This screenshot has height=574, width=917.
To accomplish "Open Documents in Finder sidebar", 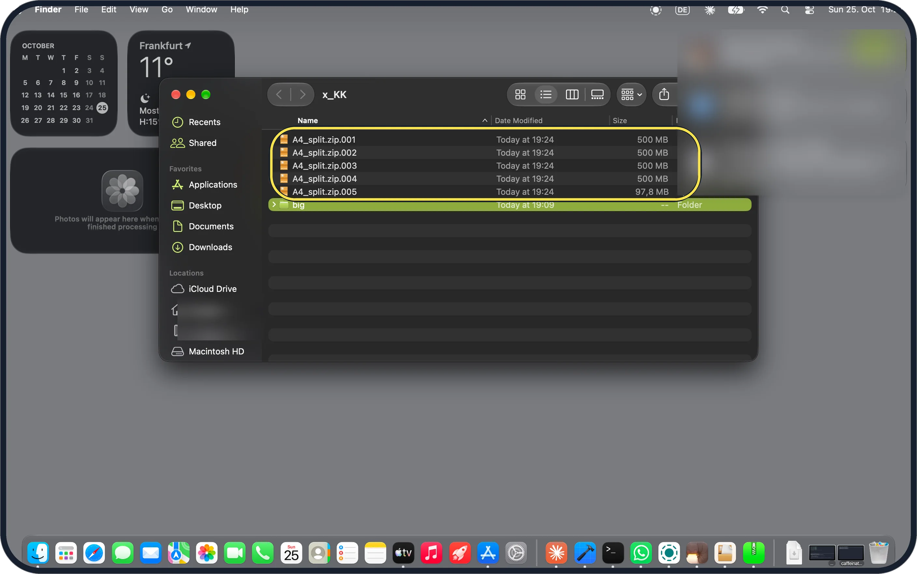I will [x=211, y=226].
